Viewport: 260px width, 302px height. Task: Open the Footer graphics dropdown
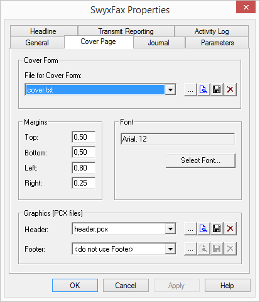(x=170, y=249)
